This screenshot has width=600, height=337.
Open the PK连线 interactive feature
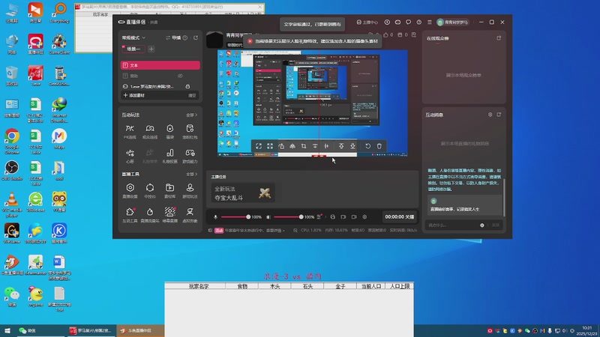pyautogui.click(x=130, y=132)
